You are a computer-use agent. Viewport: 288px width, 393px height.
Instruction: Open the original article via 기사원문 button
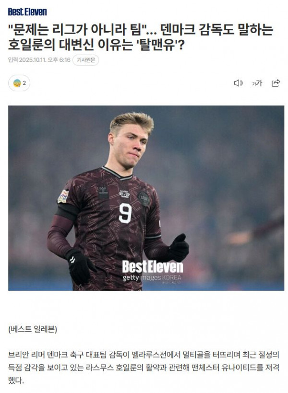coord(86,60)
